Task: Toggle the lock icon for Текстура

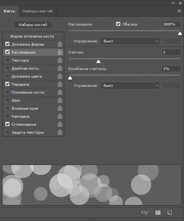Action: click(60, 60)
